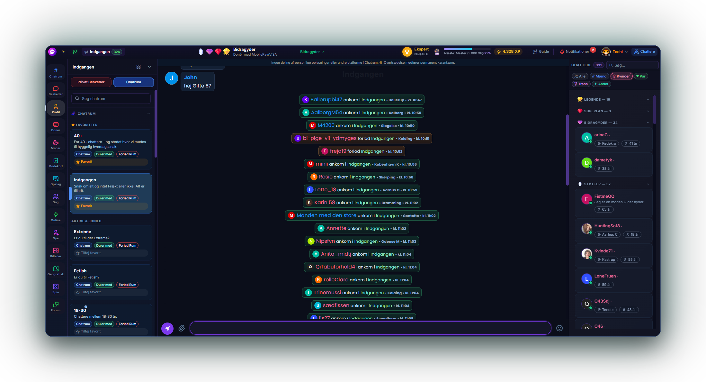Open Ballerupbi47's profile link in chat

coord(326,100)
